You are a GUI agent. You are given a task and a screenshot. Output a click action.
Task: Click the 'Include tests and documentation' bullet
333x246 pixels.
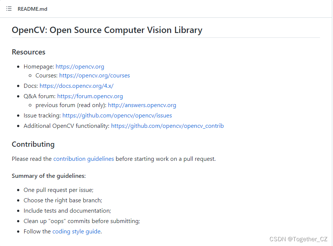67,210
